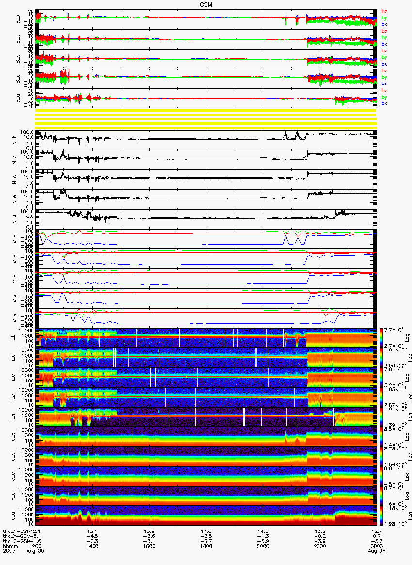
Task: Click the i_a ion spectrogram label
Action: click(13, 417)
